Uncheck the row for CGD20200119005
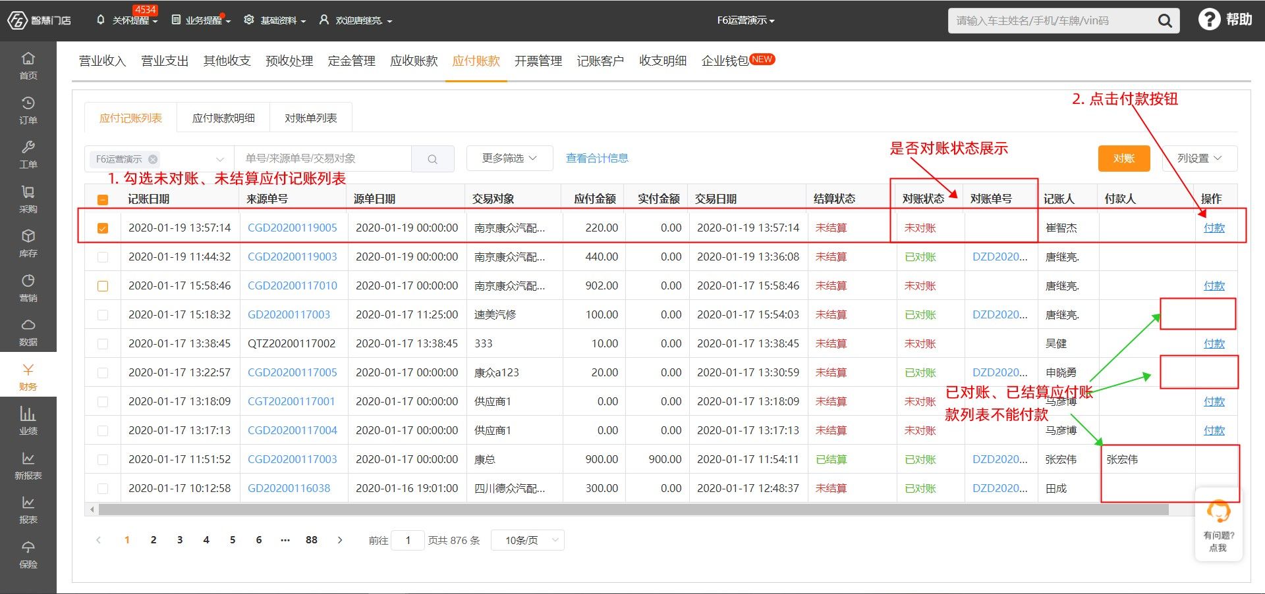The image size is (1265, 594). point(103,228)
